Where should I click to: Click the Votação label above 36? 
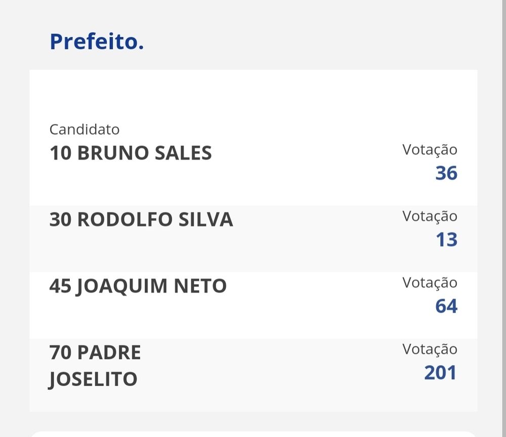430,150
